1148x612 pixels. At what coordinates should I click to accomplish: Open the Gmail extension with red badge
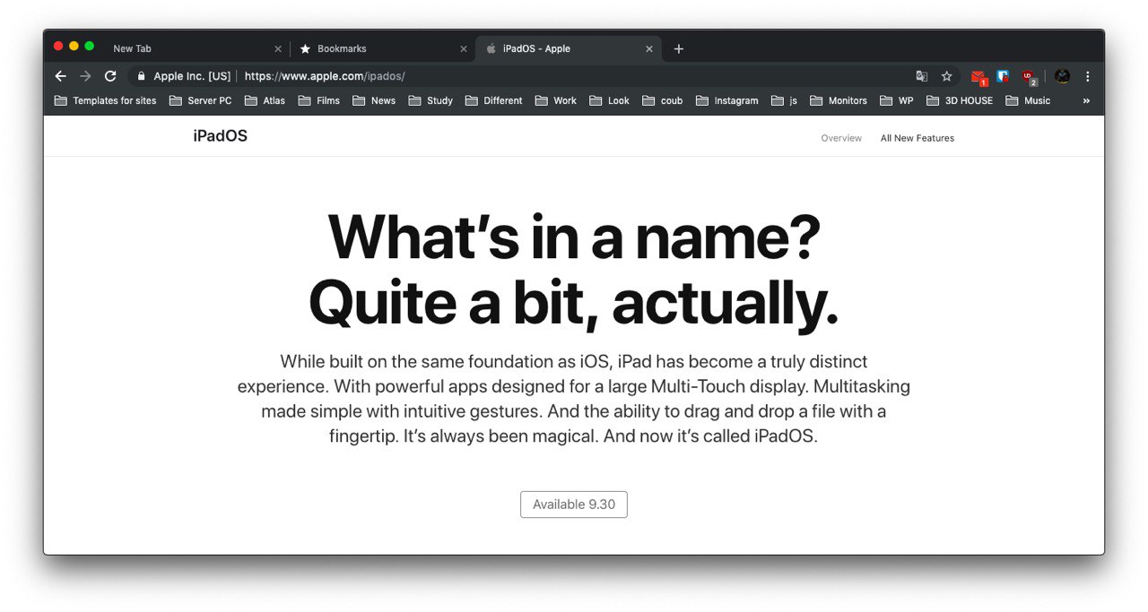tap(978, 77)
